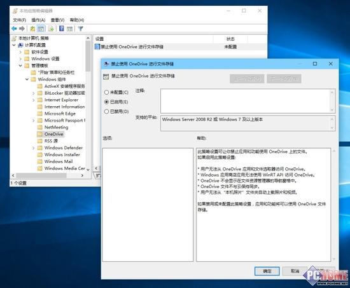Collapse the 管理模板 tree node
Image resolution: width=350 pixels, height=288 pixels.
20,65
